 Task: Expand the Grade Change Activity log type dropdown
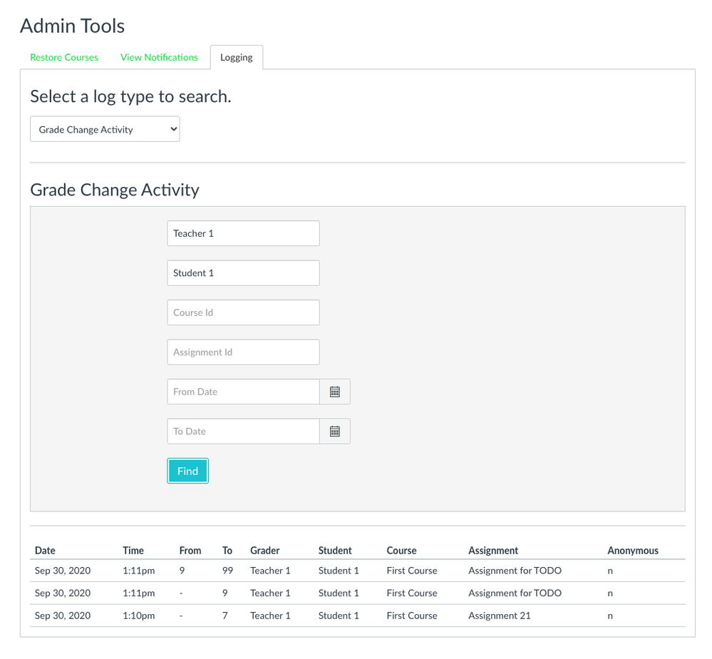(105, 129)
